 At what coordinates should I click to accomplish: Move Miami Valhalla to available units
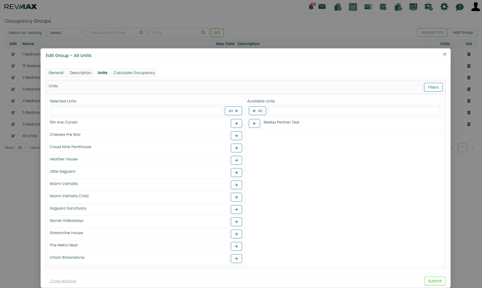pos(236,185)
